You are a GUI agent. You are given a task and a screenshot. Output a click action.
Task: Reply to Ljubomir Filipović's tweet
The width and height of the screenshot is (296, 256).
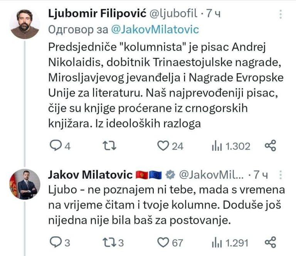(x=57, y=146)
